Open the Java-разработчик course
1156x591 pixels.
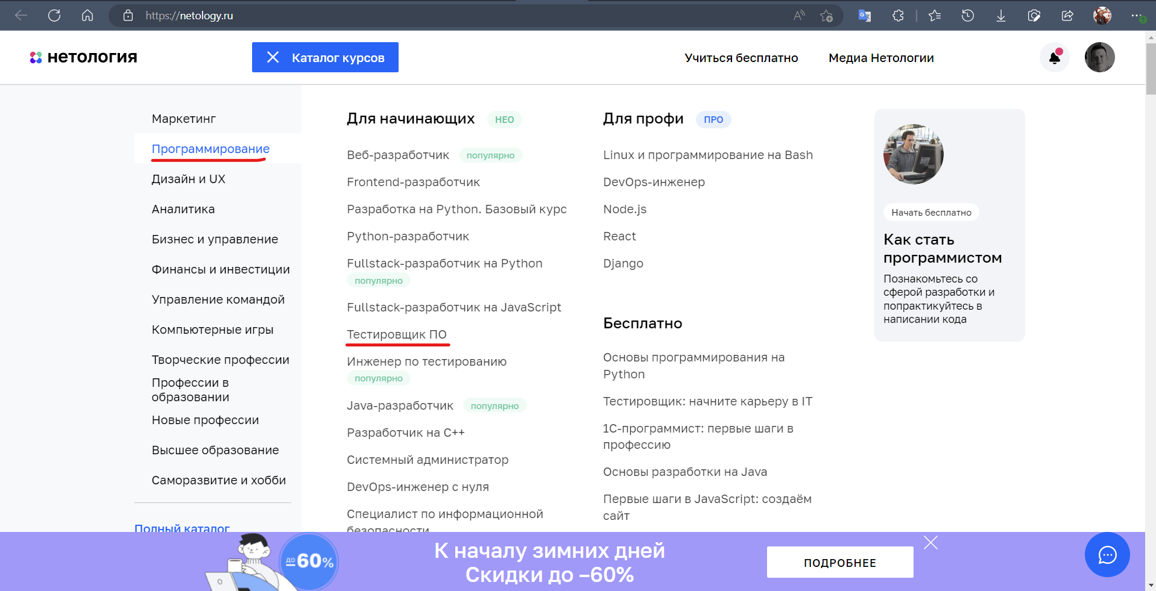(400, 405)
